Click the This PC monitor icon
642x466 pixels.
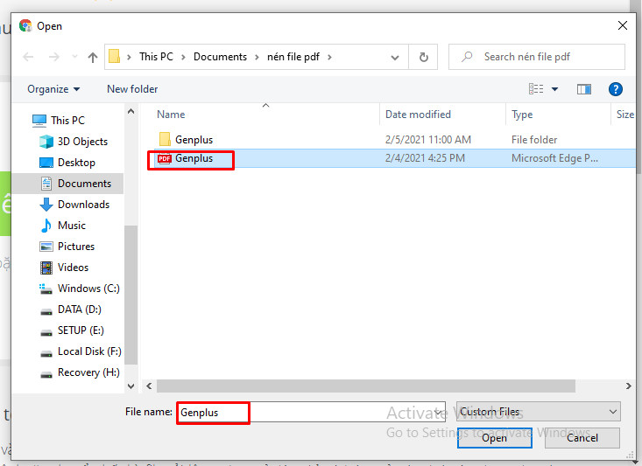click(39, 121)
